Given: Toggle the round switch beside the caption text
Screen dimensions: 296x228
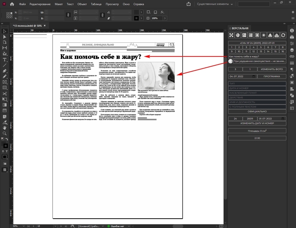Looking at the screenshot, I should [x=230, y=61].
